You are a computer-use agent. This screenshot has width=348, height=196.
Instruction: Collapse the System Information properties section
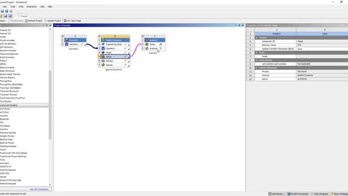click(x=257, y=68)
